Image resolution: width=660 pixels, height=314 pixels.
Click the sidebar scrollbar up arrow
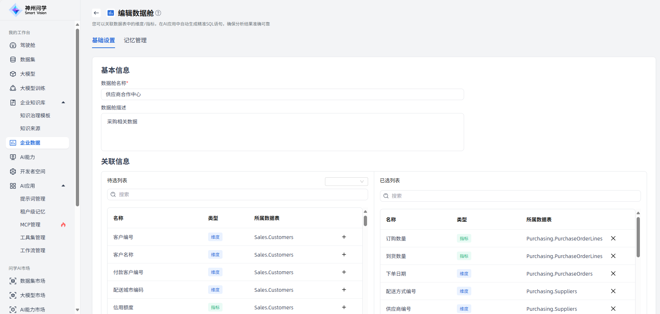pyautogui.click(x=77, y=24)
